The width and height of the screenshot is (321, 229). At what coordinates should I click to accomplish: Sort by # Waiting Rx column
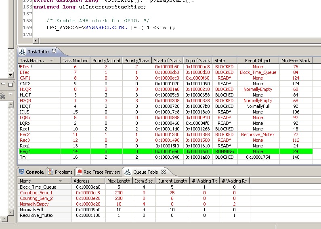click(x=235, y=181)
